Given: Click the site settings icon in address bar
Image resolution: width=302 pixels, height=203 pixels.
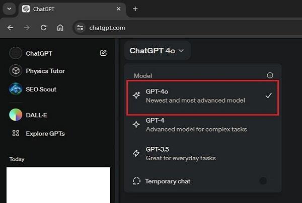Looking at the screenshot, I should tap(81, 28).
